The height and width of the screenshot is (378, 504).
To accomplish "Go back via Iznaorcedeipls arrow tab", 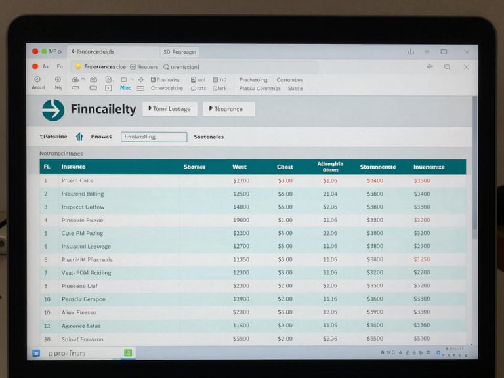I will pyautogui.click(x=93, y=51).
